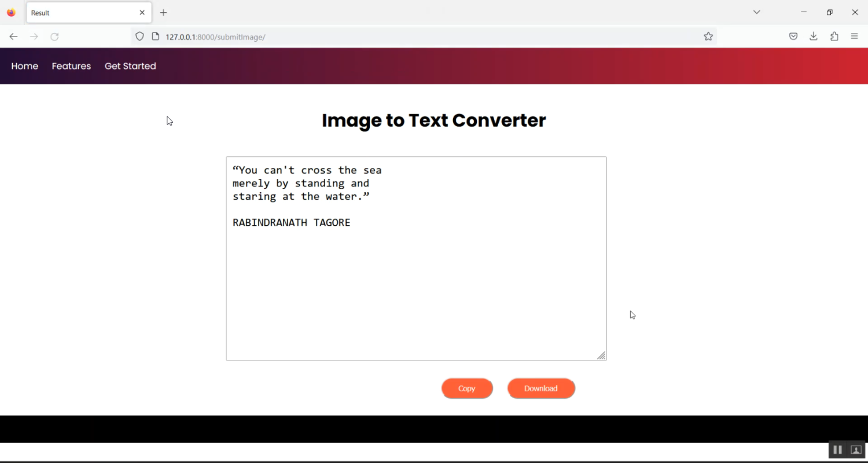This screenshot has width=868, height=463.
Task: Click the pause recording button
Action: [837, 450]
